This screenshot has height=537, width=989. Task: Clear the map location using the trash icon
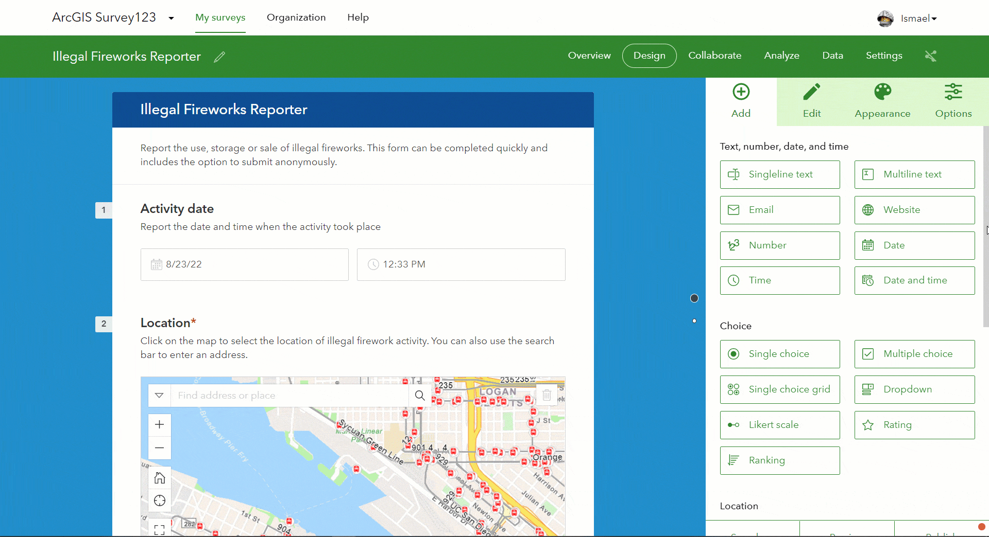(547, 395)
